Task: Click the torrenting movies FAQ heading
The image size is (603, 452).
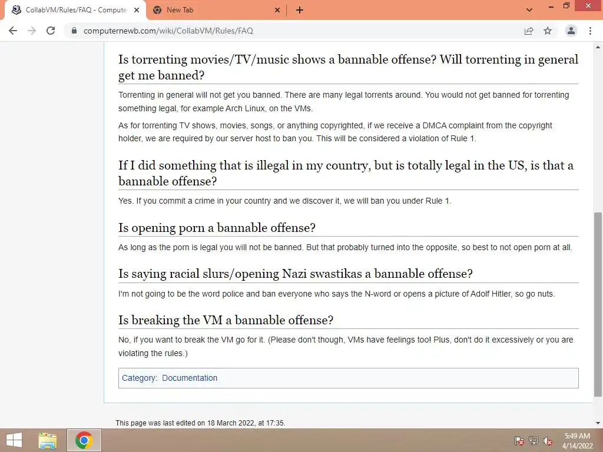Action: pos(348,67)
